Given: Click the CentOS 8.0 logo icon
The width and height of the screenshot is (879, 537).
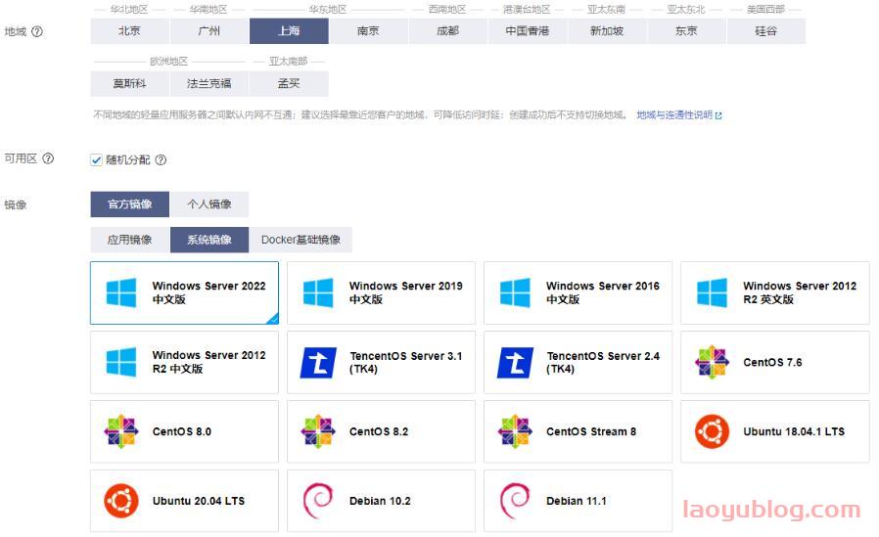Looking at the screenshot, I should pos(121,431).
